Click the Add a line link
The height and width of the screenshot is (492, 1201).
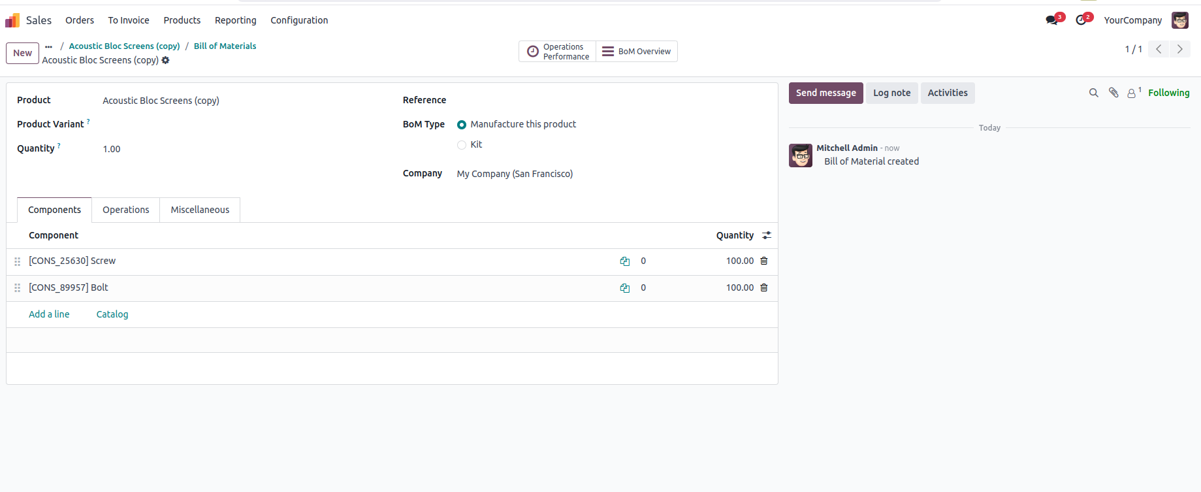point(49,314)
